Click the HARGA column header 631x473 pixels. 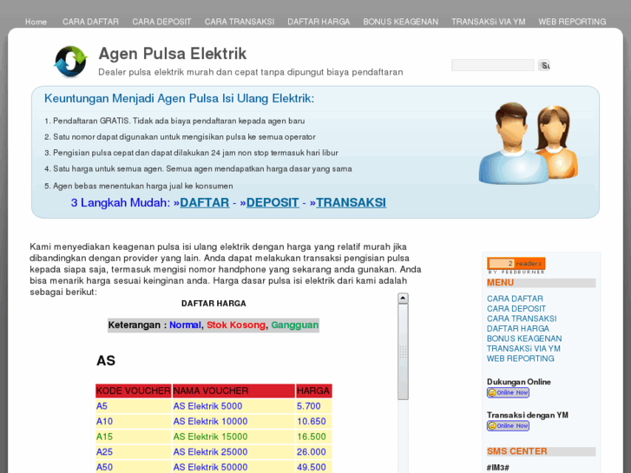(314, 391)
